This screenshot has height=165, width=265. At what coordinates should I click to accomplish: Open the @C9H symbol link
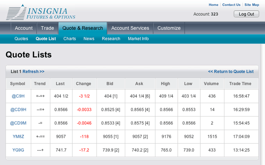18,96
